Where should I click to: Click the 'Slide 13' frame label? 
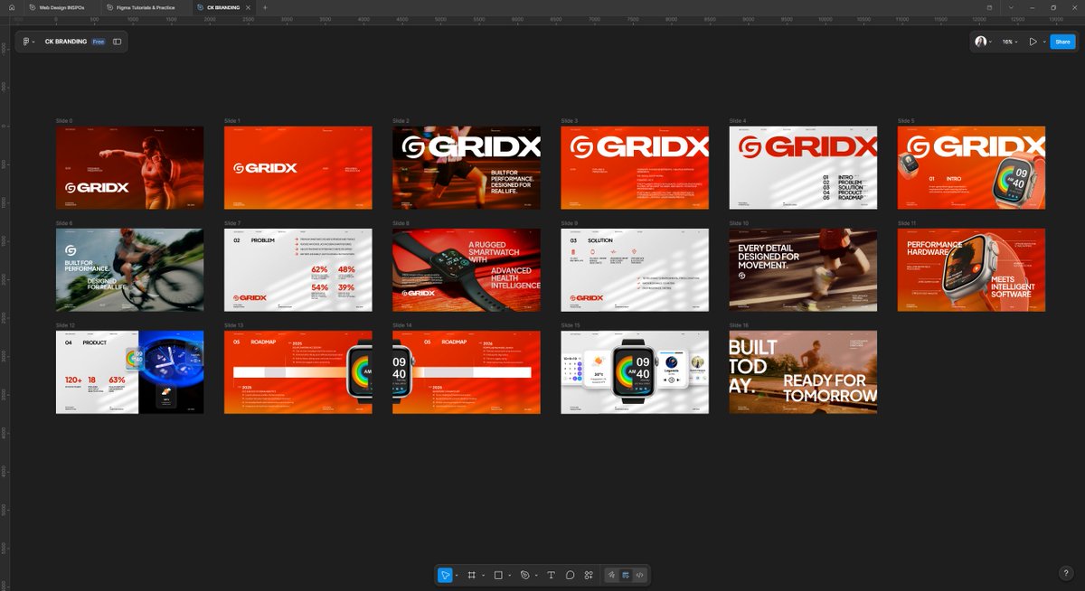234,325
